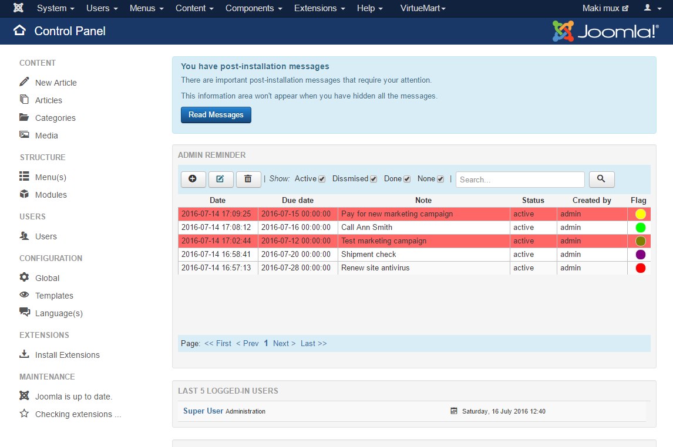
Task: Click the red flag swatch on Renew site antivirus
Action: [x=640, y=268]
